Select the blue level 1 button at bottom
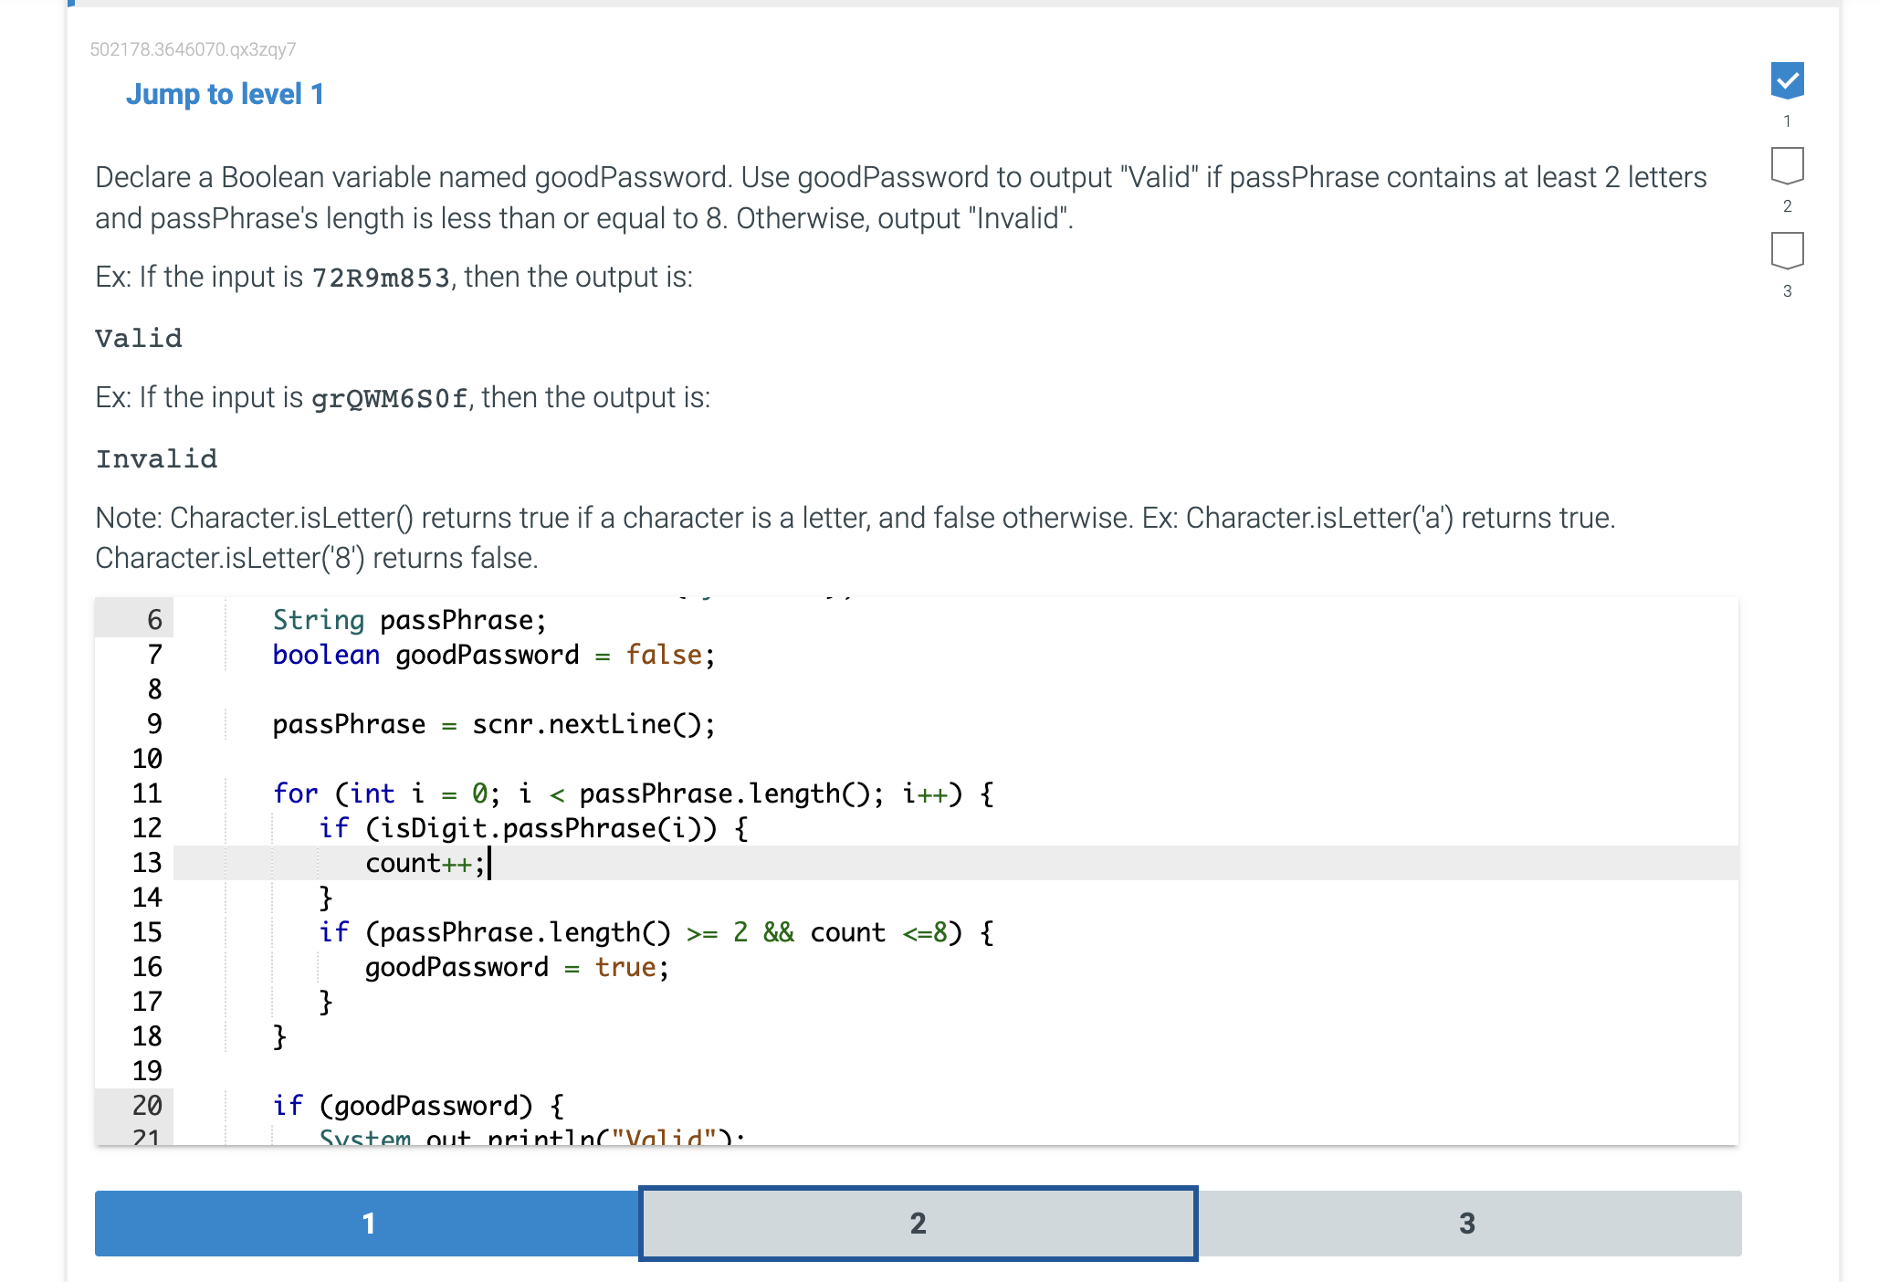The width and height of the screenshot is (1879, 1282). click(368, 1224)
